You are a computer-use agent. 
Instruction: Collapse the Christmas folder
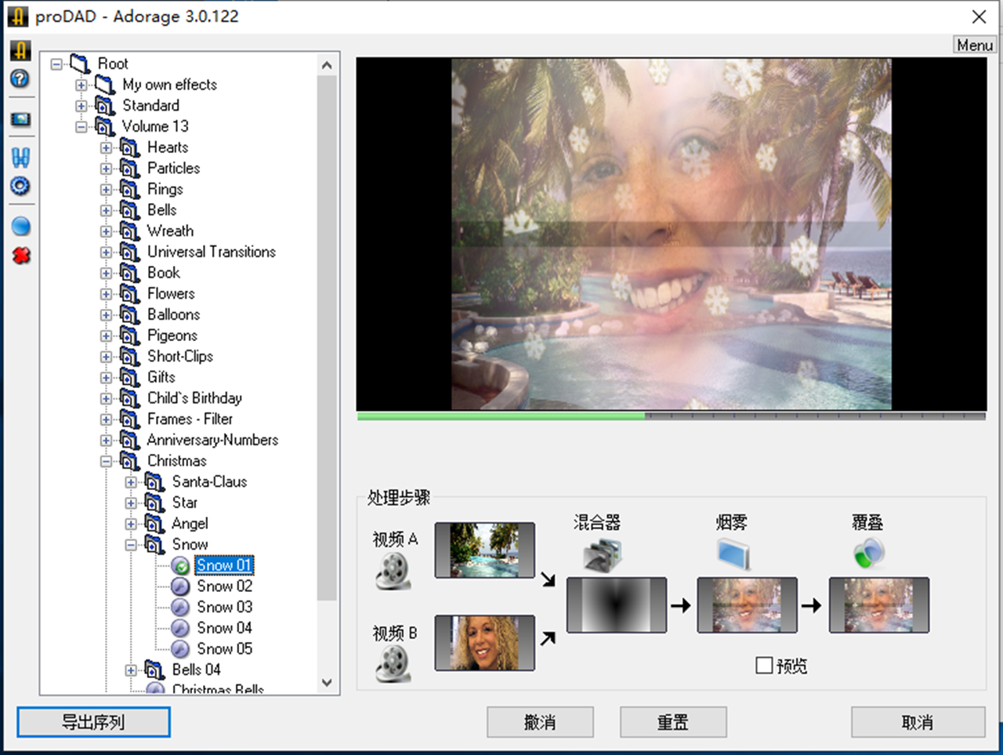point(107,461)
